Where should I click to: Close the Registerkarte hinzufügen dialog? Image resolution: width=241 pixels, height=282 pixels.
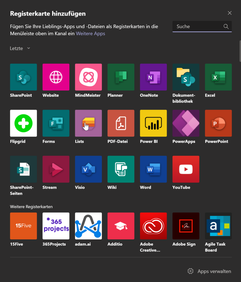point(229,13)
